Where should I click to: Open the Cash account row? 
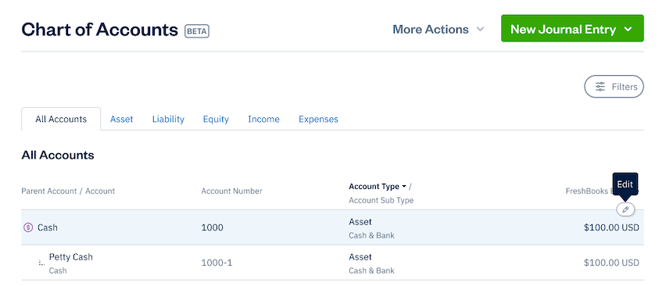(332, 227)
